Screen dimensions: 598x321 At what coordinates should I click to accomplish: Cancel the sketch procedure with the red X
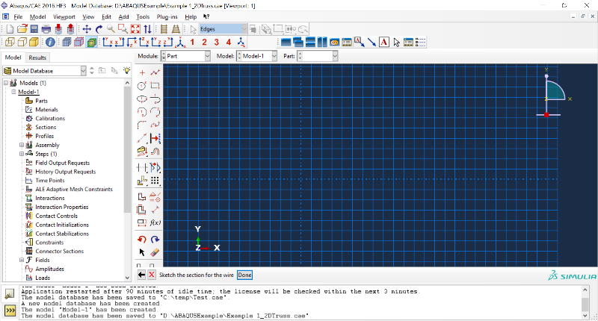point(152,275)
